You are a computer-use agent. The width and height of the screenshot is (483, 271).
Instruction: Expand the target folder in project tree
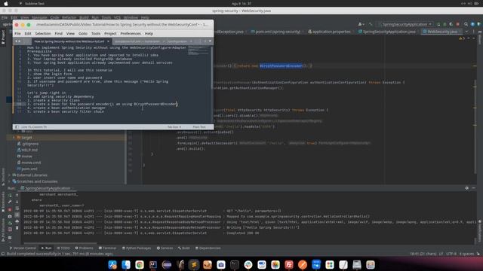coord(14,137)
